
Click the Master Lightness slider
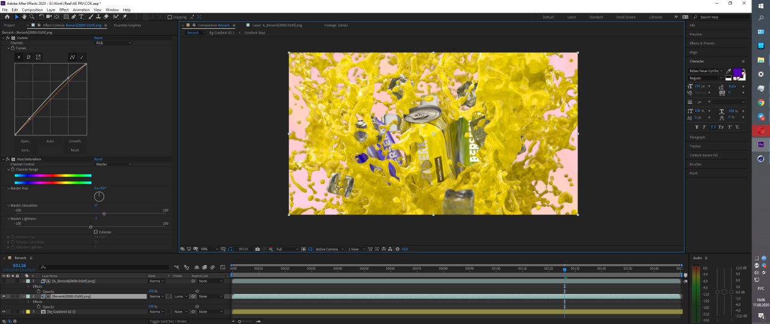click(90, 227)
